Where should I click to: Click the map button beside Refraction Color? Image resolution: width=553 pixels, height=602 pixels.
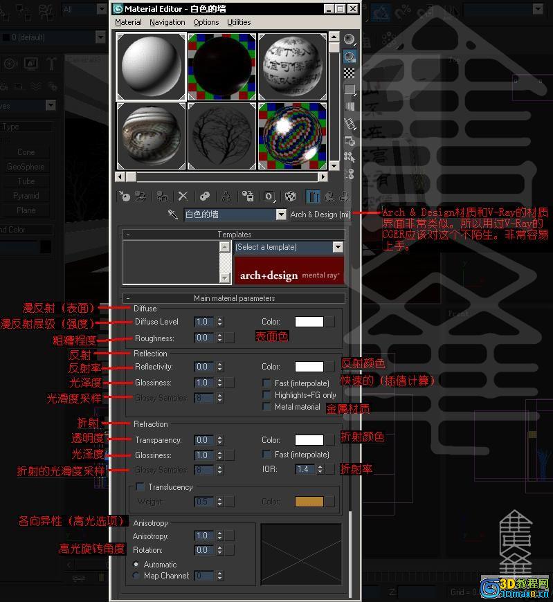point(330,440)
